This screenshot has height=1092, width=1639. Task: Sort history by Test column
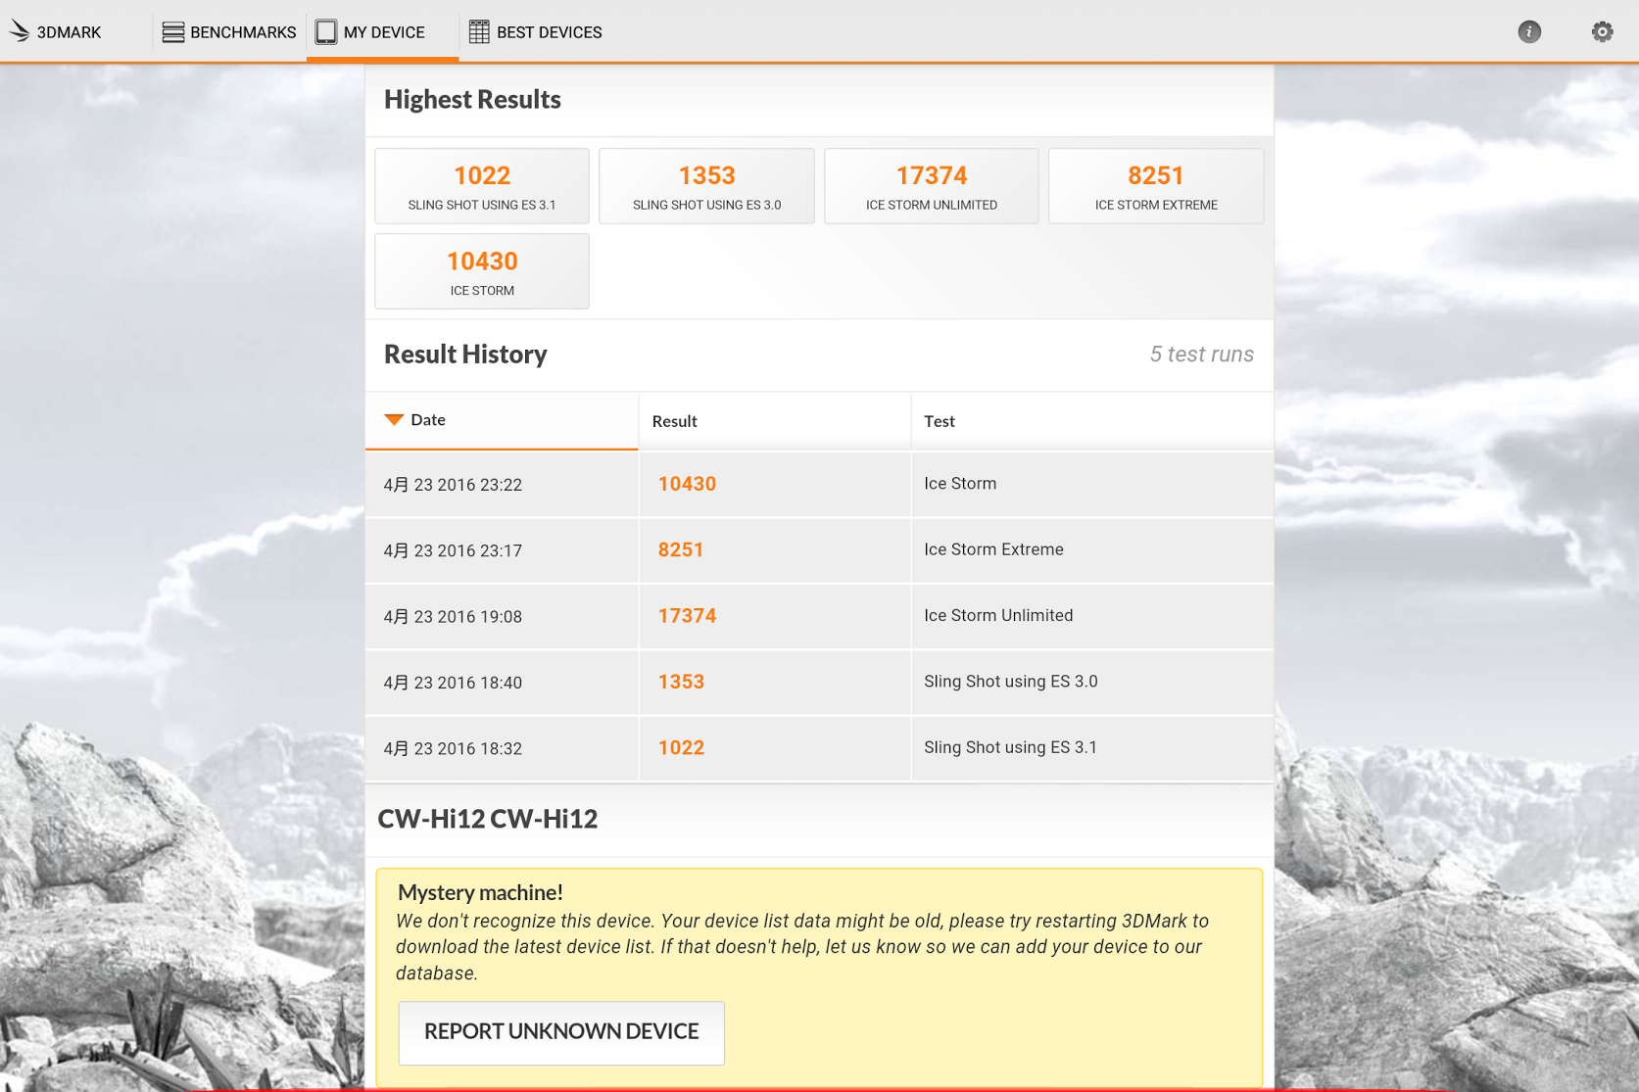tap(1092, 421)
